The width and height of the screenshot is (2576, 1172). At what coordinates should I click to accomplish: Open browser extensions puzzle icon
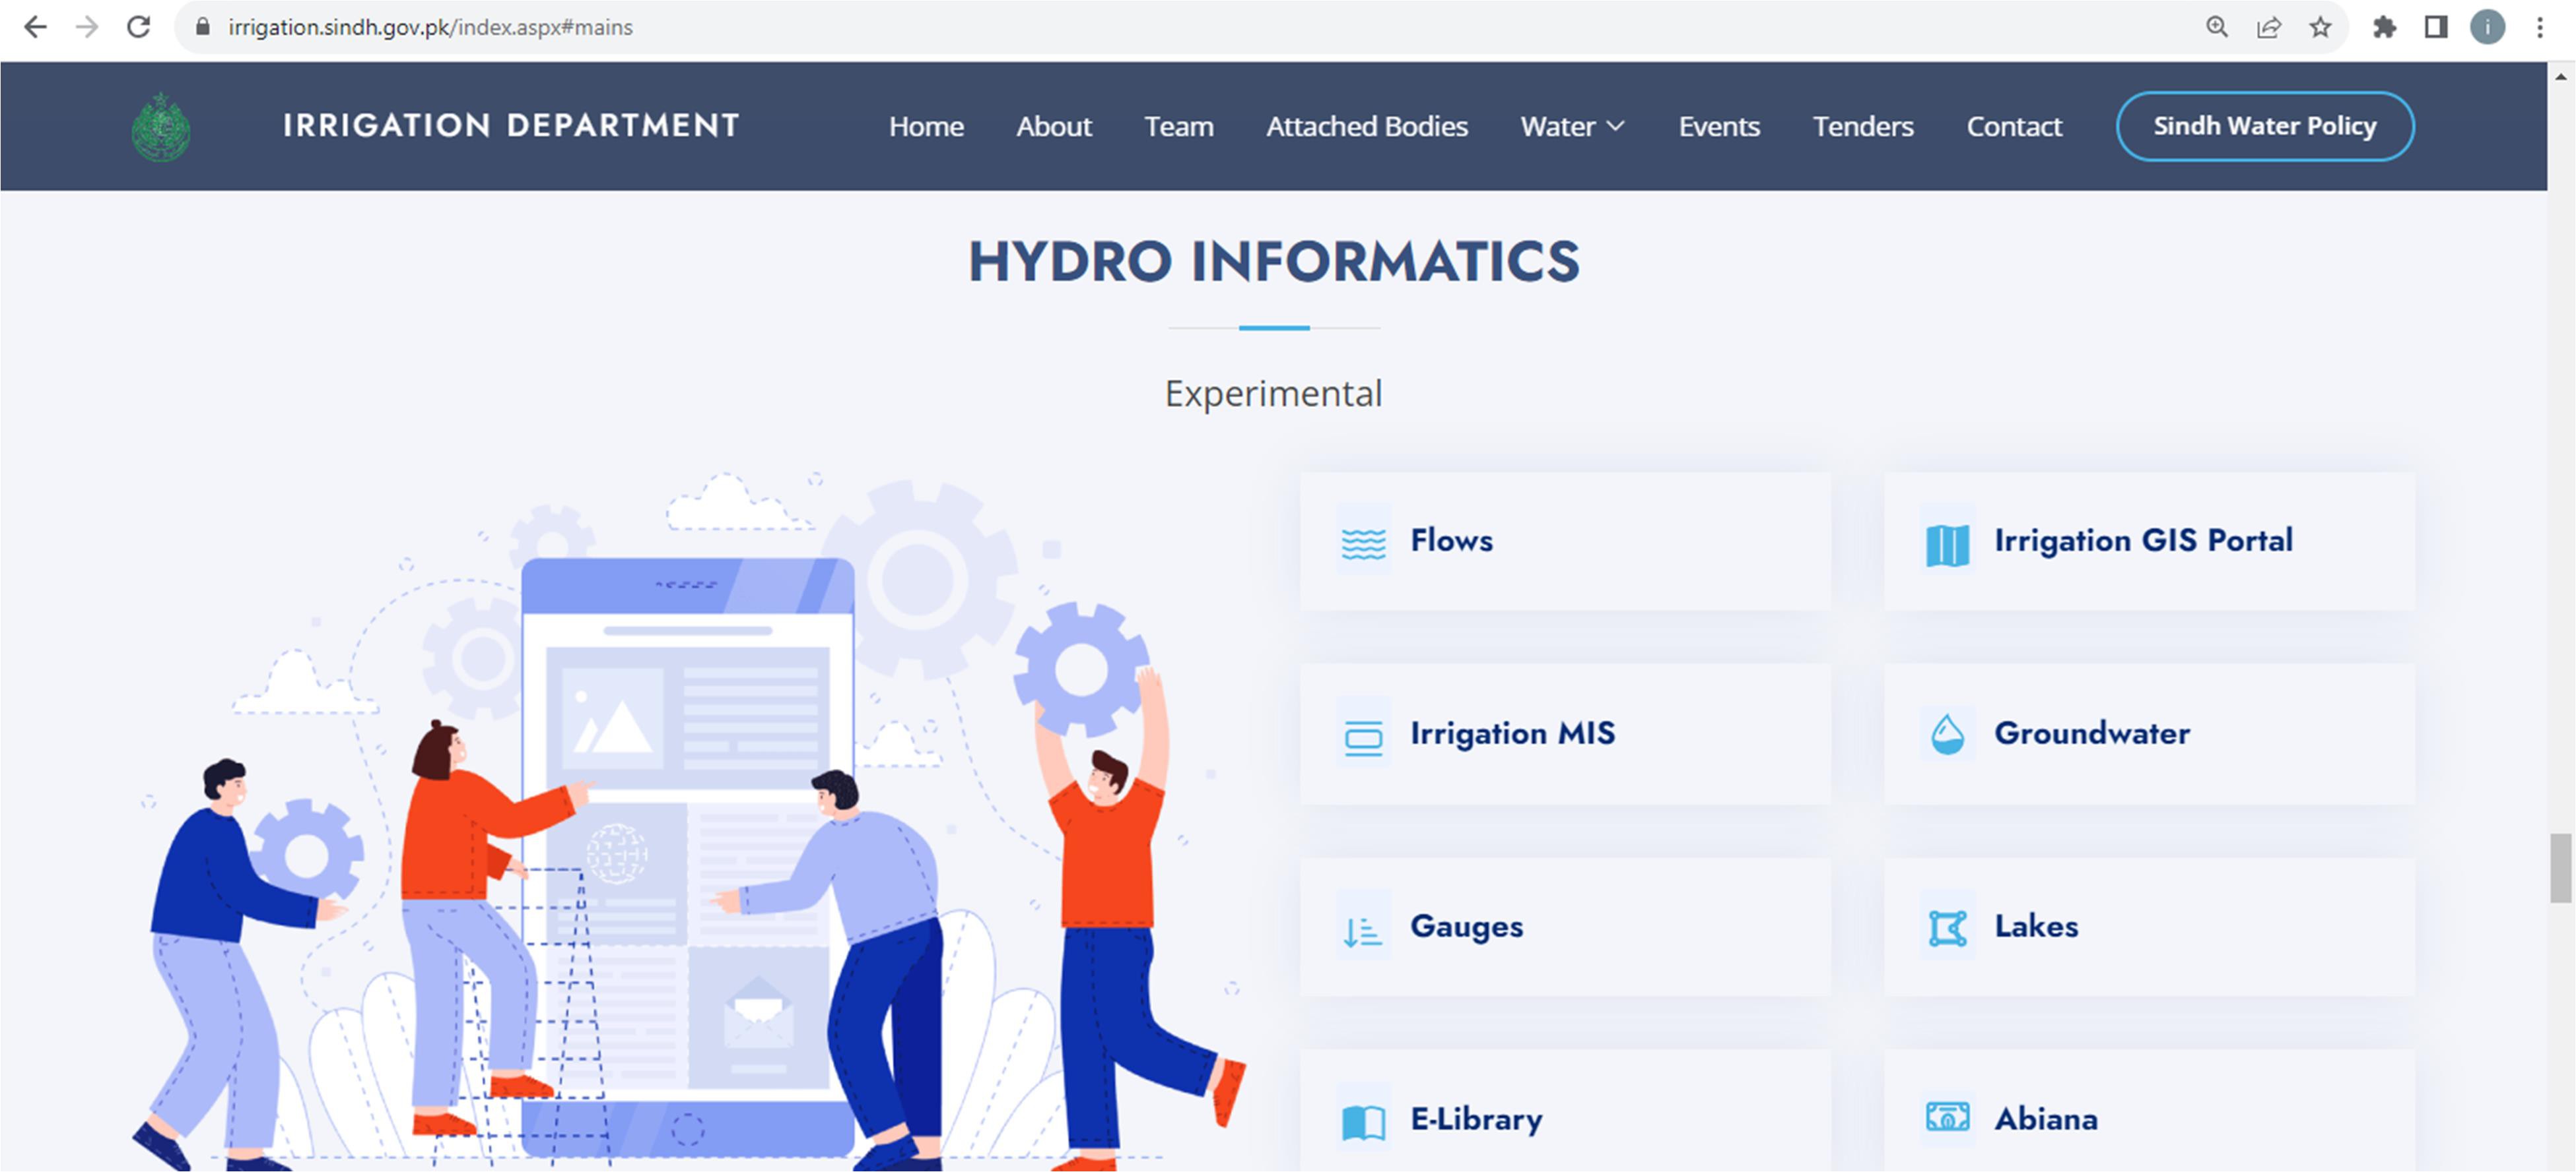2384,27
